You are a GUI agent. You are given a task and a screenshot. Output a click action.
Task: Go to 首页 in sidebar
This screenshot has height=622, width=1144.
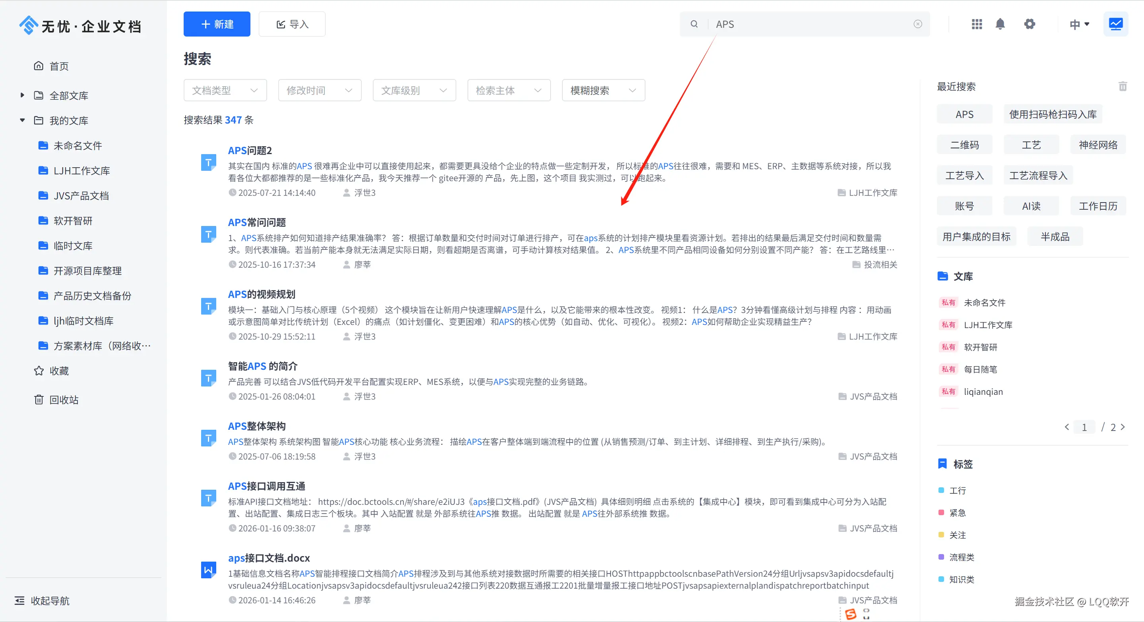[x=58, y=66]
